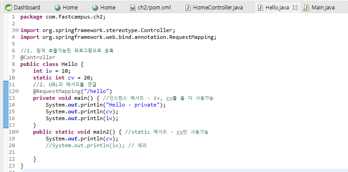Click the 'public class Hello {' line
Image resolution: width=348 pixels, height=172 pixels.
tap(52, 64)
